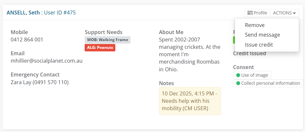Click the green status badge beside the menu

tap(234, 40)
